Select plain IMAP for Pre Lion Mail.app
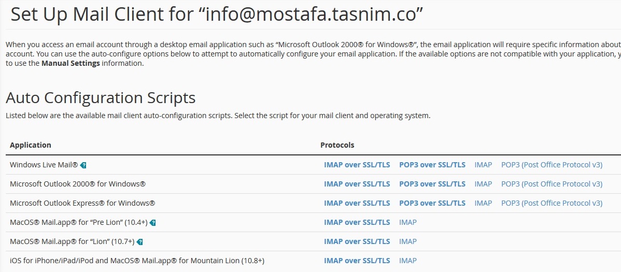This screenshot has width=621, height=272. (408, 222)
